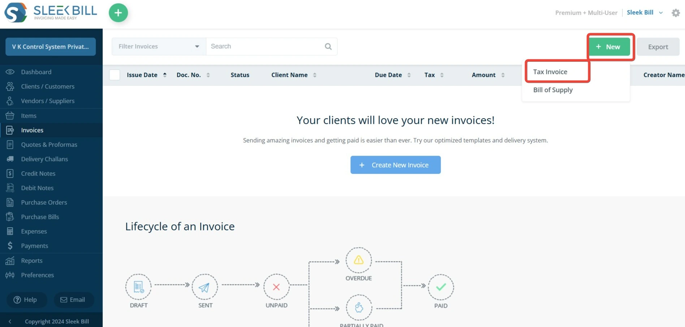Click the Payments dollar sign icon
This screenshot has height=327, width=685.
[x=10, y=246]
